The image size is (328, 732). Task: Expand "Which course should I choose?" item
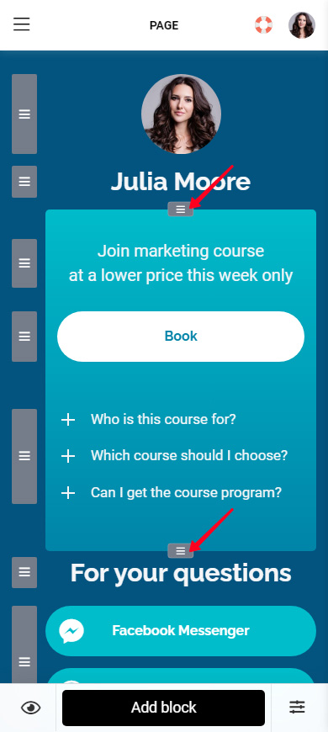[174, 455]
